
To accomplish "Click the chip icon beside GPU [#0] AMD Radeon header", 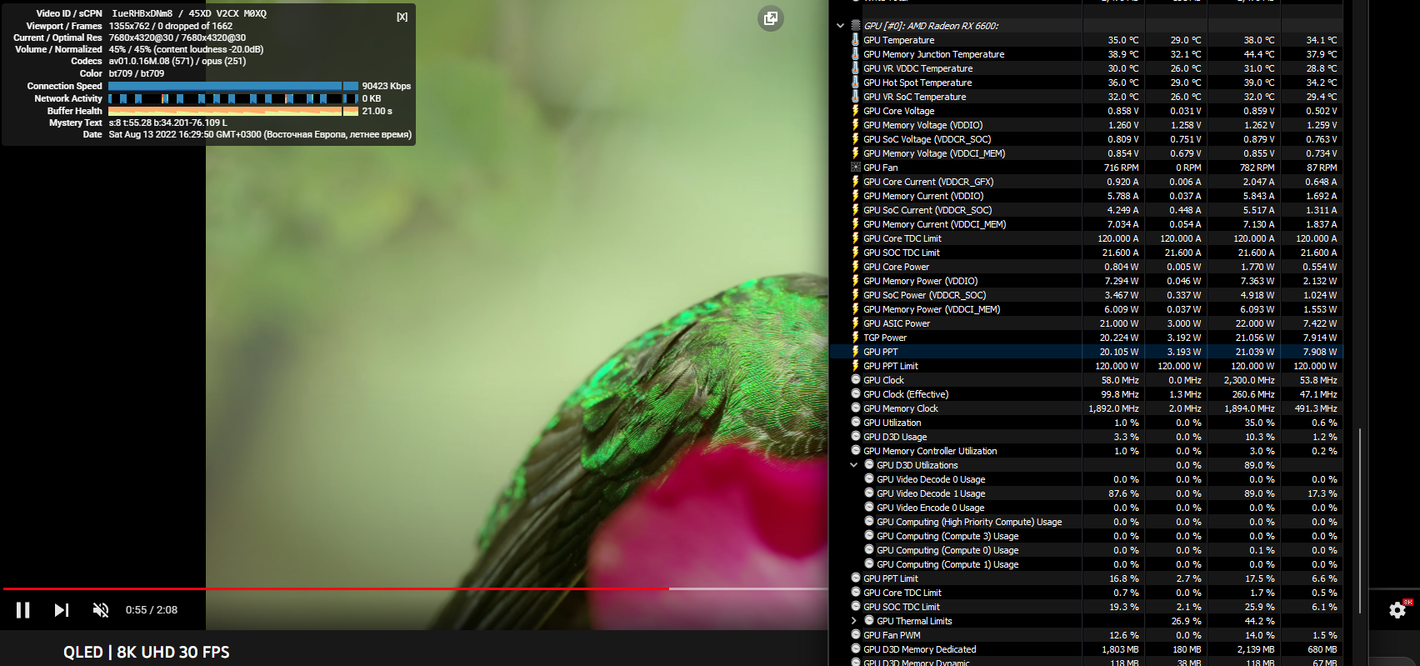I will click(x=855, y=26).
